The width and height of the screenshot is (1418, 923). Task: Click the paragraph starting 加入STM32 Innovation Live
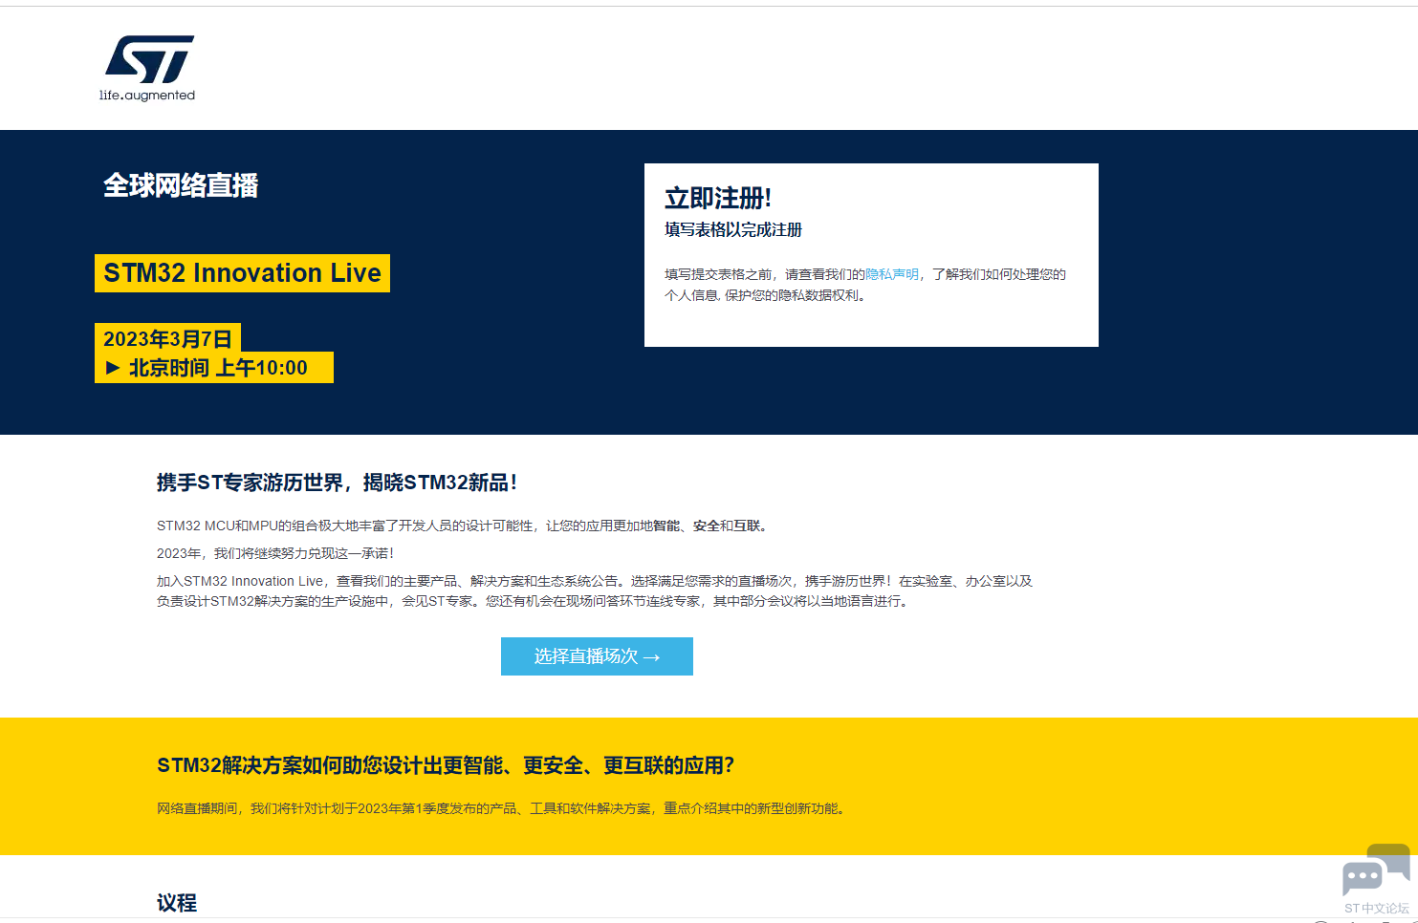click(x=595, y=591)
